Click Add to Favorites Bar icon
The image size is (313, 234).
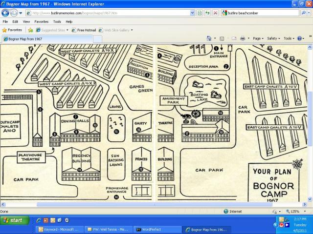tap(30, 30)
